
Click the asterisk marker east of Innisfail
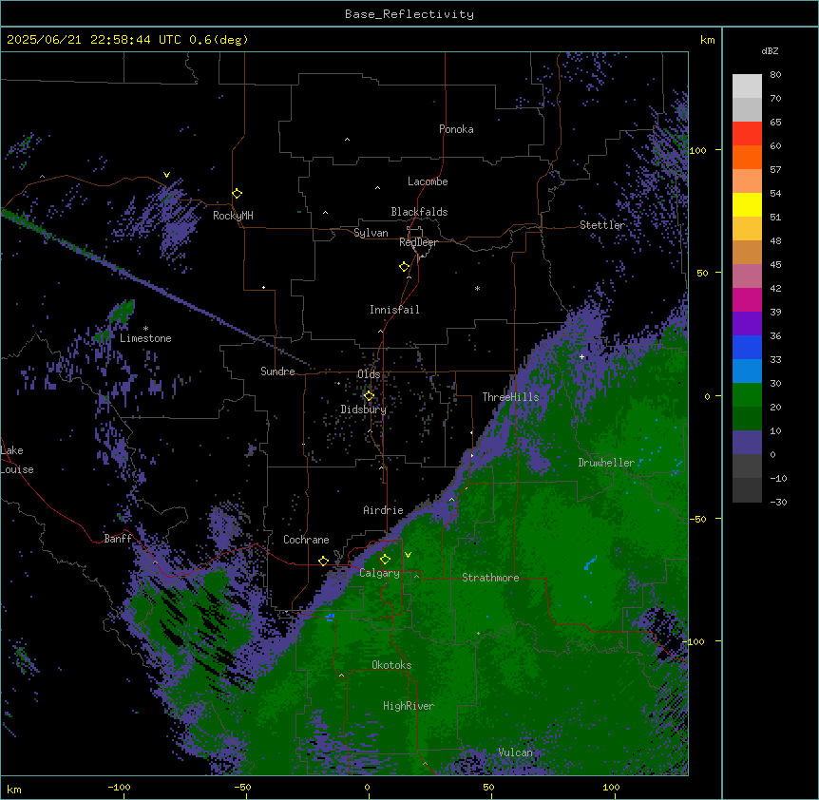(477, 288)
